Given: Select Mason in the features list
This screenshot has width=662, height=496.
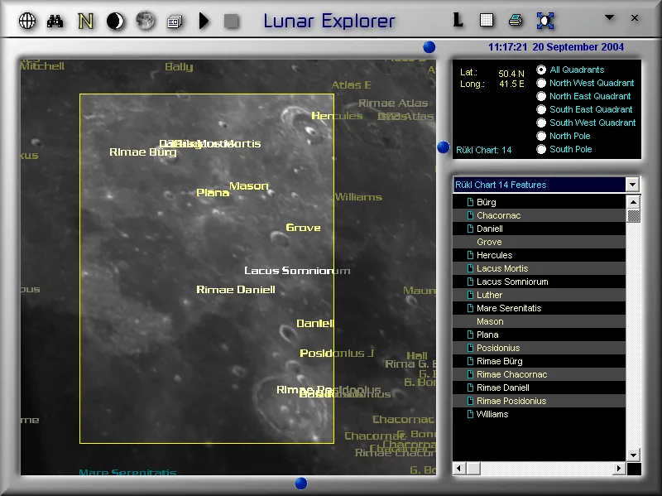Looking at the screenshot, I should pyautogui.click(x=540, y=321).
